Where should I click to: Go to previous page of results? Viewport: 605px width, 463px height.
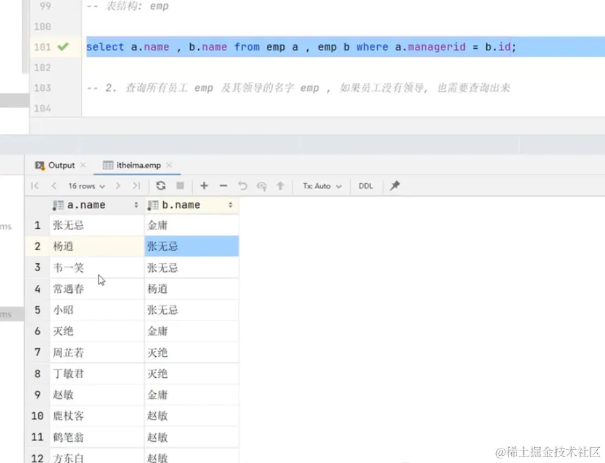[x=54, y=186]
